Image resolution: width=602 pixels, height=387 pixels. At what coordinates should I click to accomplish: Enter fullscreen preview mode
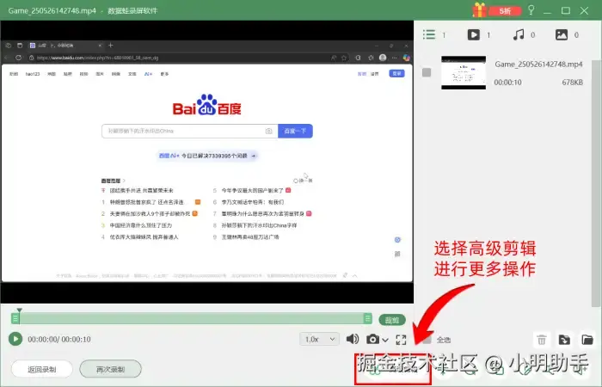[401, 340]
